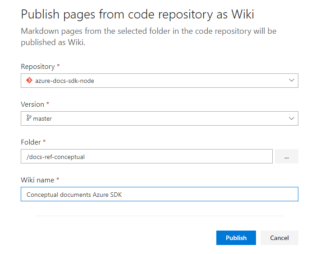Viewport: 320px width, 254px height.
Task: Cancel the publish wiki dialog
Action: 279,238
